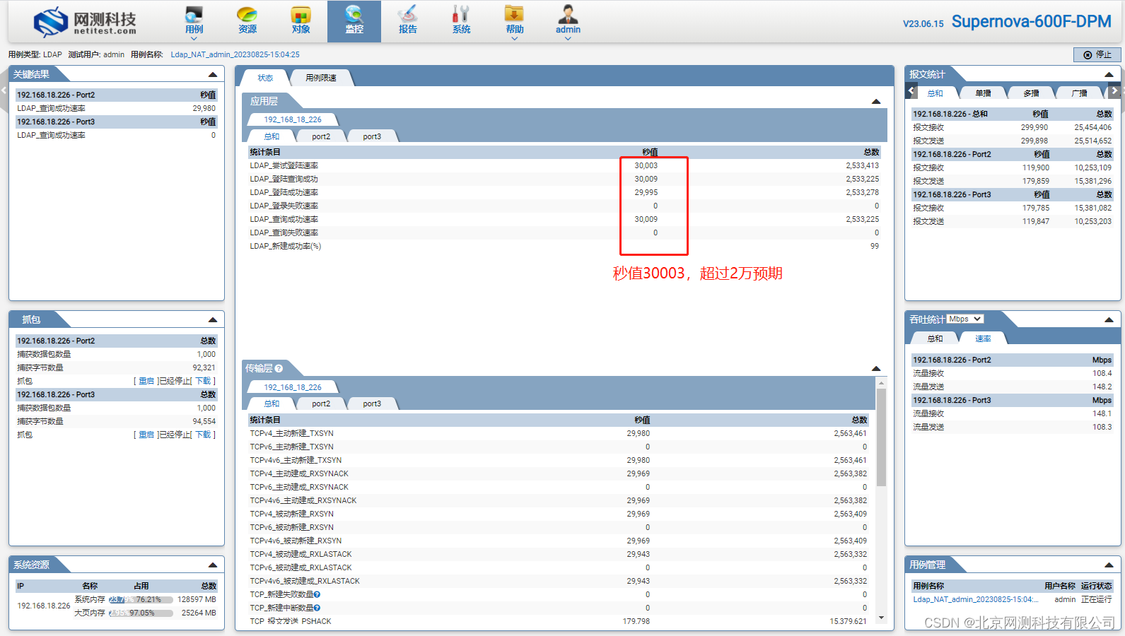This screenshot has height=636, width=1125.
Task: Open the 资源 resources nav icon
Action: coord(247,20)
